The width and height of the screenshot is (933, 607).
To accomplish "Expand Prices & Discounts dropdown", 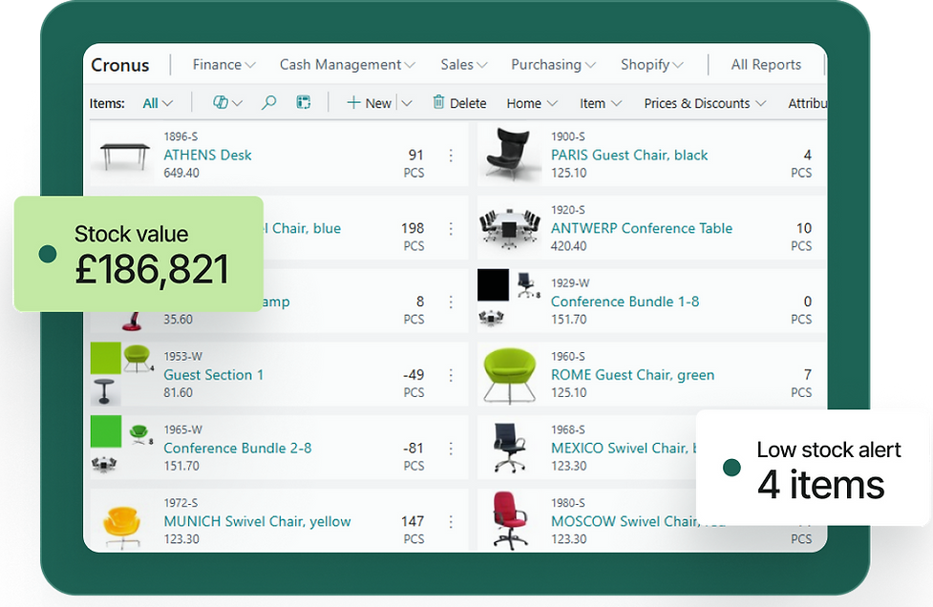I will coord(705,103).
